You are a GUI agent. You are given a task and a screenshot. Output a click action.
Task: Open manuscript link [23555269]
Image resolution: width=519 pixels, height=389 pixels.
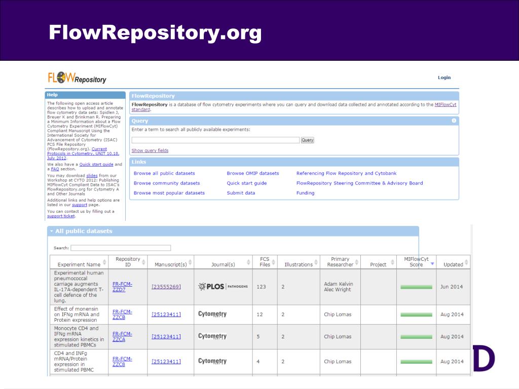[166, 287]
